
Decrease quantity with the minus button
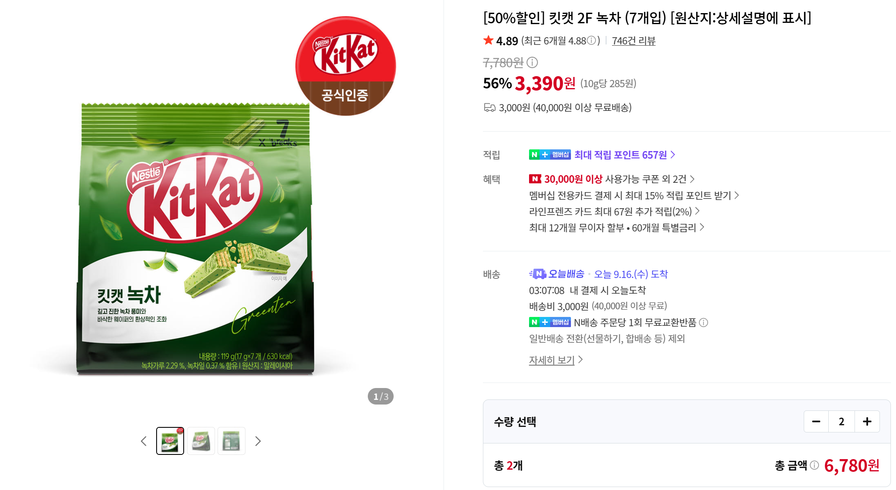(816, 421)
